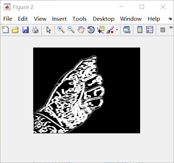Expand the toolbar overflow chevron

point(171,28)
